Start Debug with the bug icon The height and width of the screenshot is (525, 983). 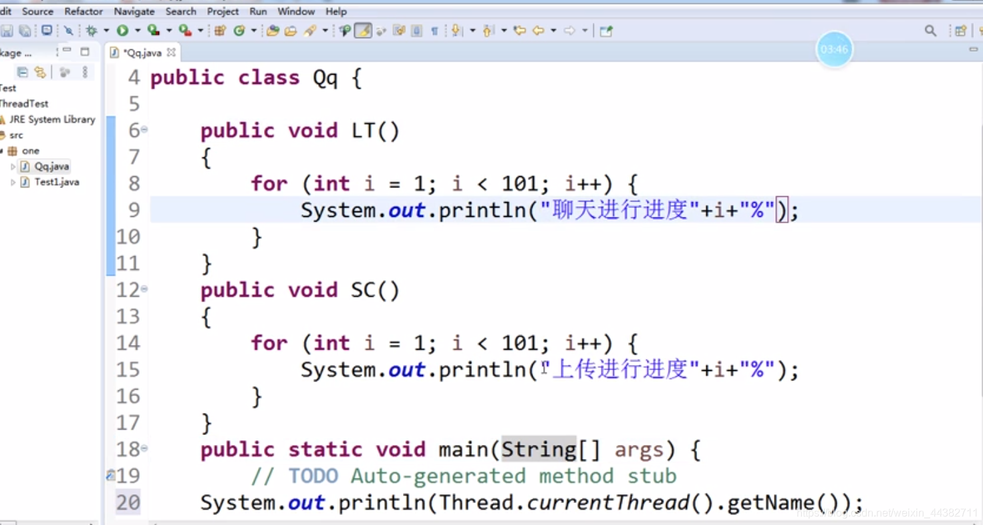92,31
